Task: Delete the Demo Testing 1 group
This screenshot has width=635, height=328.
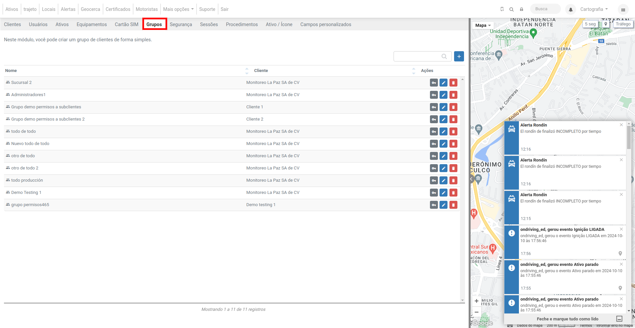Action: tap(453, 193)
